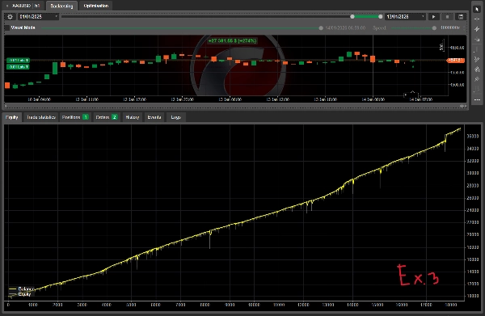Open the Equity tab
Image resolution: width=485 pixels, height=316 pixels.
(x=12, y=117)
